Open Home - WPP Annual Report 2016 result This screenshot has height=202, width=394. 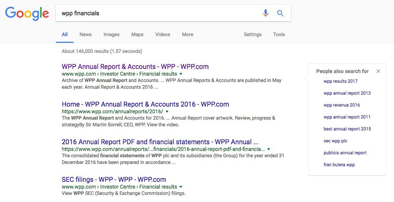[145, 104]
